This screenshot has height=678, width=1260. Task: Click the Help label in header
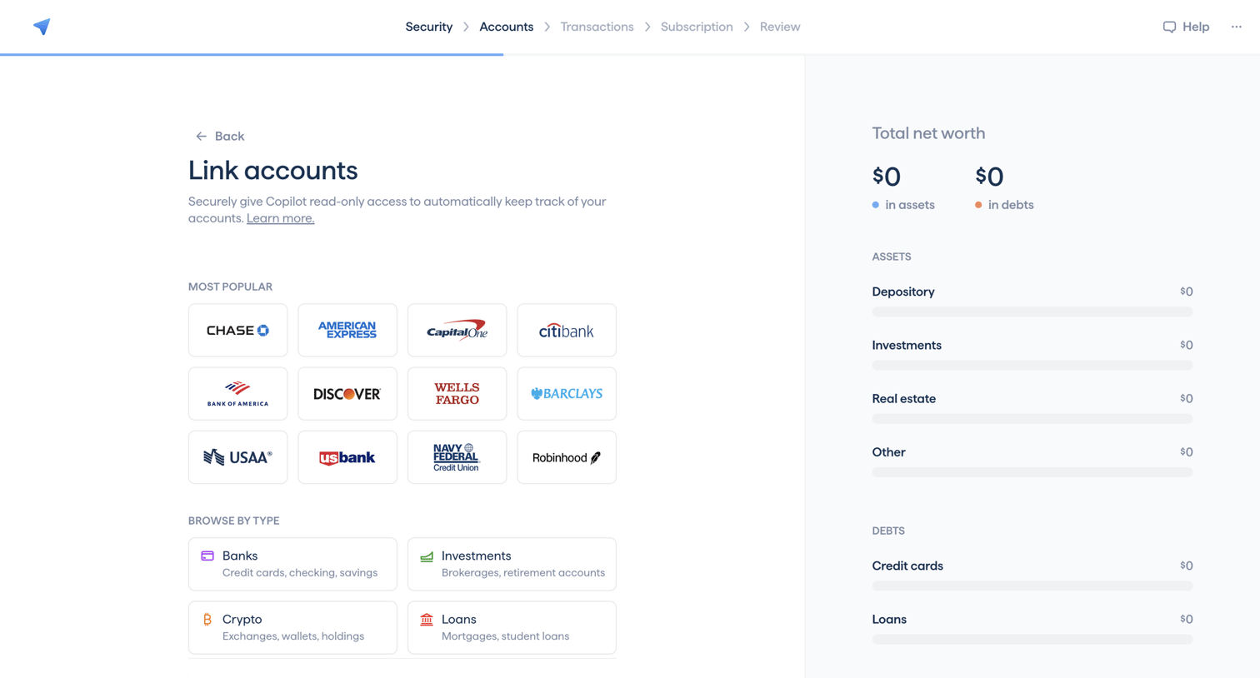[x=1196, y=27]
